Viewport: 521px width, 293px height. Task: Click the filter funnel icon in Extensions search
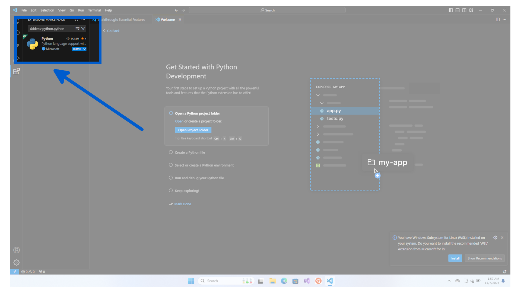[83, 28]
